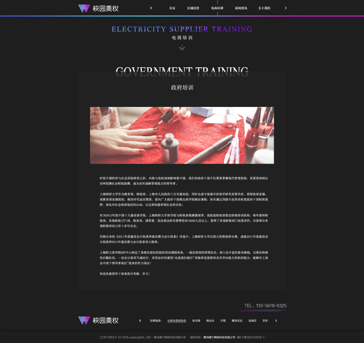
Task: Open the 关于我们 page
Action: click(264, 8)
